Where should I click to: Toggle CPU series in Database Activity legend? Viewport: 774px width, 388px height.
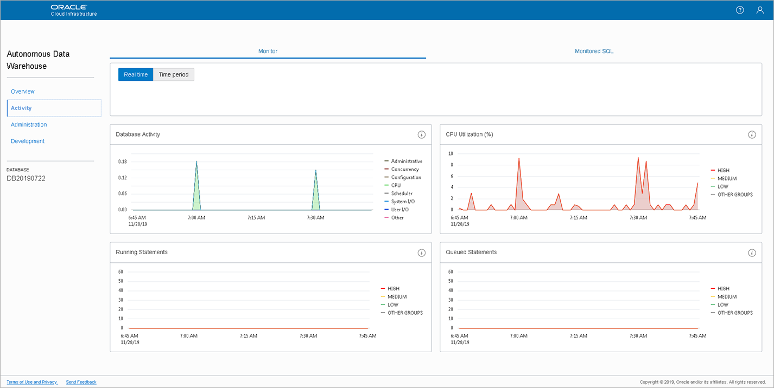point(392,185)
